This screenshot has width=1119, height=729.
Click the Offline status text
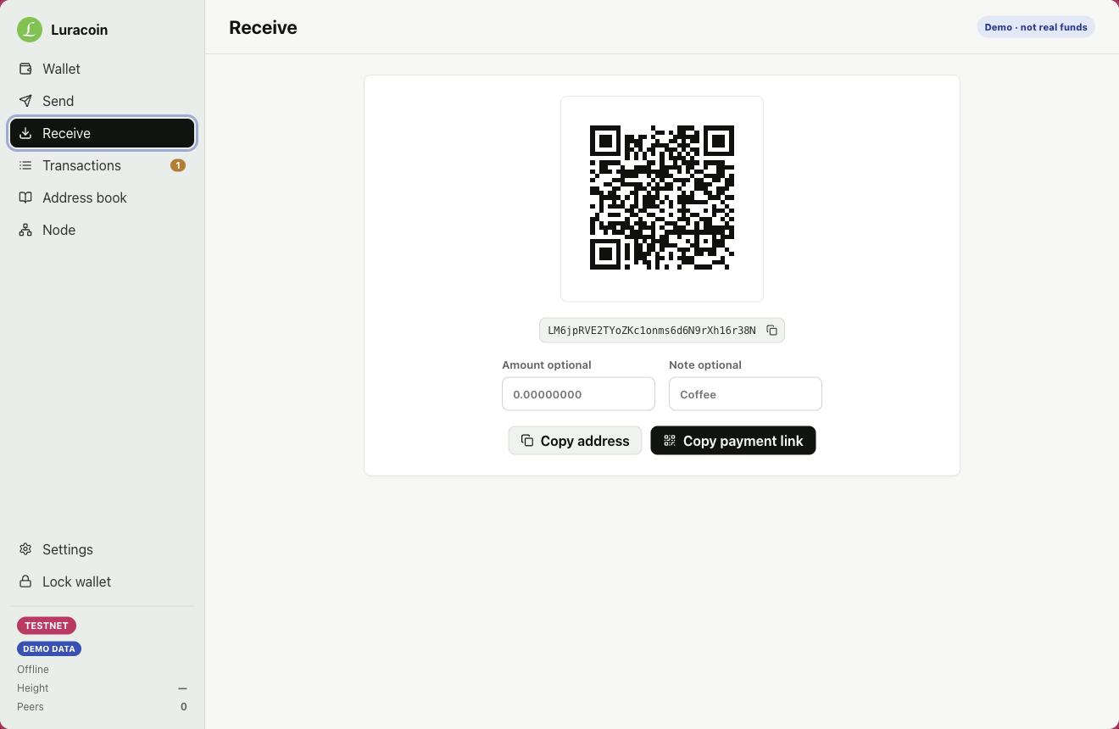point(33,670)
